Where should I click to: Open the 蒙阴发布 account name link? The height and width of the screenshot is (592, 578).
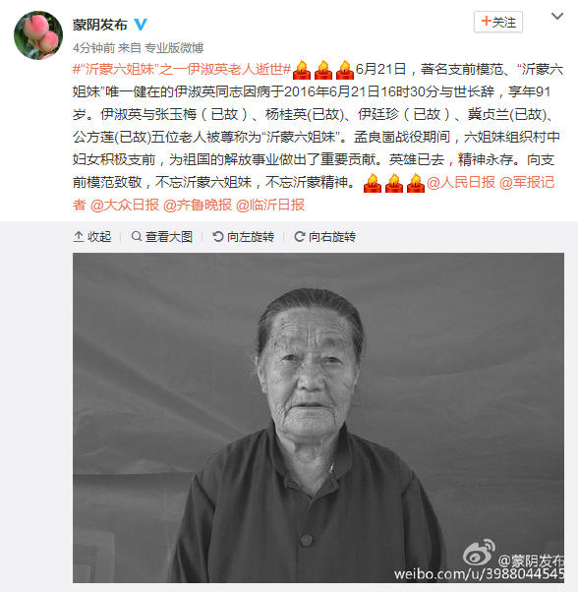coord(100,25)
